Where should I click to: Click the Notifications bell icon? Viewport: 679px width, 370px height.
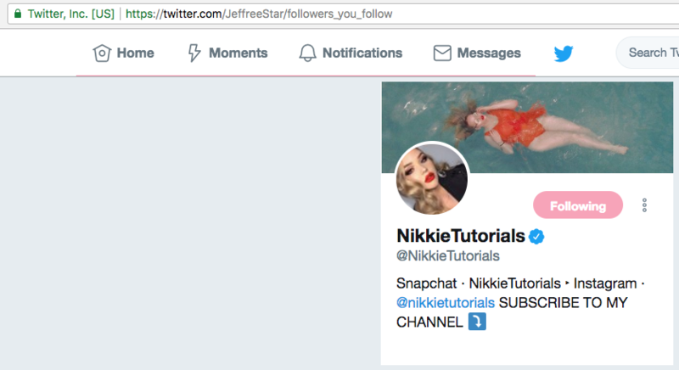click(307, 53)
